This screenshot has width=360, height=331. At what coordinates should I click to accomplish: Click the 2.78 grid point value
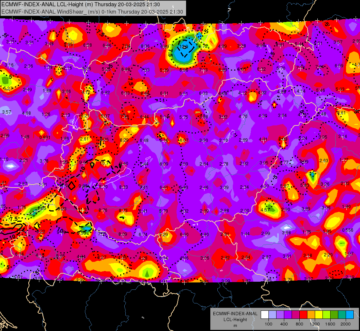[224, 164]
